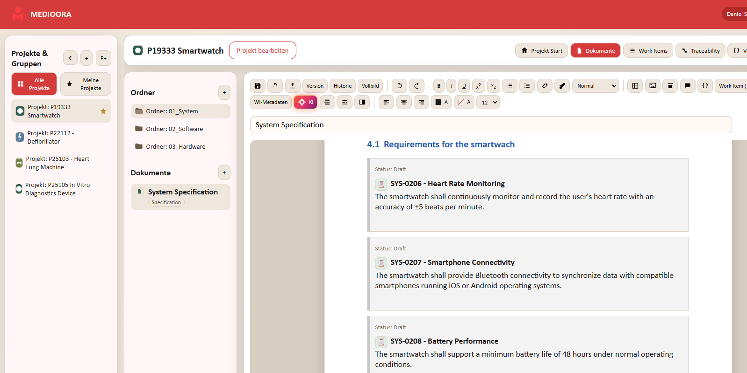Open the Normal paragraph style dropdown
The height and width of the screenshot is (373, 747).
click(596, 86)
